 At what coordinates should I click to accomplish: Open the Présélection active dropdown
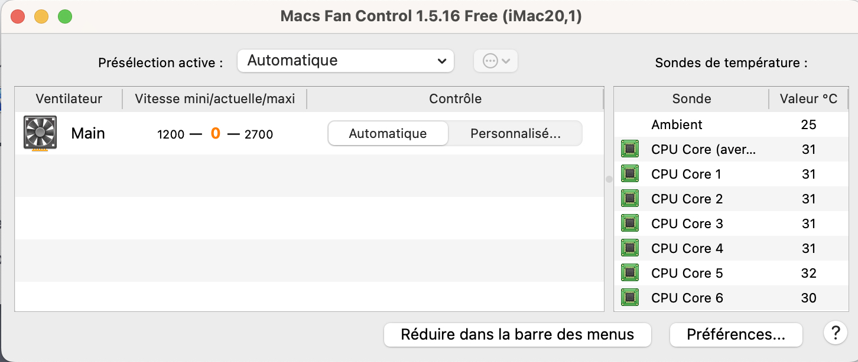coord(345,61)
